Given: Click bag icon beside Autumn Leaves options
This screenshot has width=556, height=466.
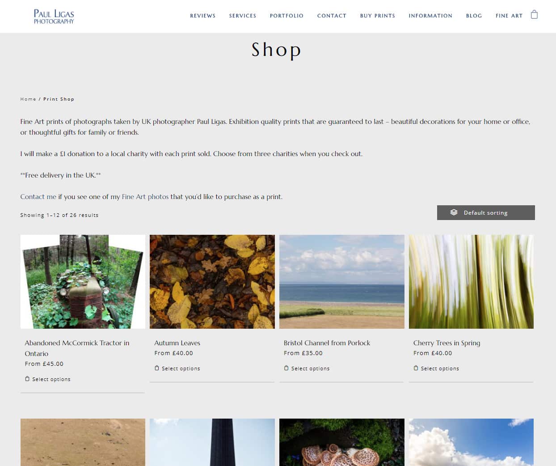Looking at the screenshot, I should pos(156,368).
